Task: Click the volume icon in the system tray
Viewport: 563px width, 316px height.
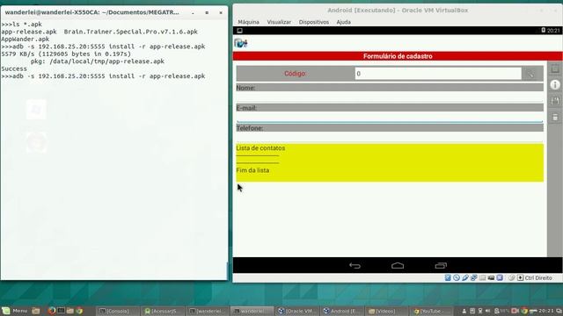Action: (x=487, y=311)
